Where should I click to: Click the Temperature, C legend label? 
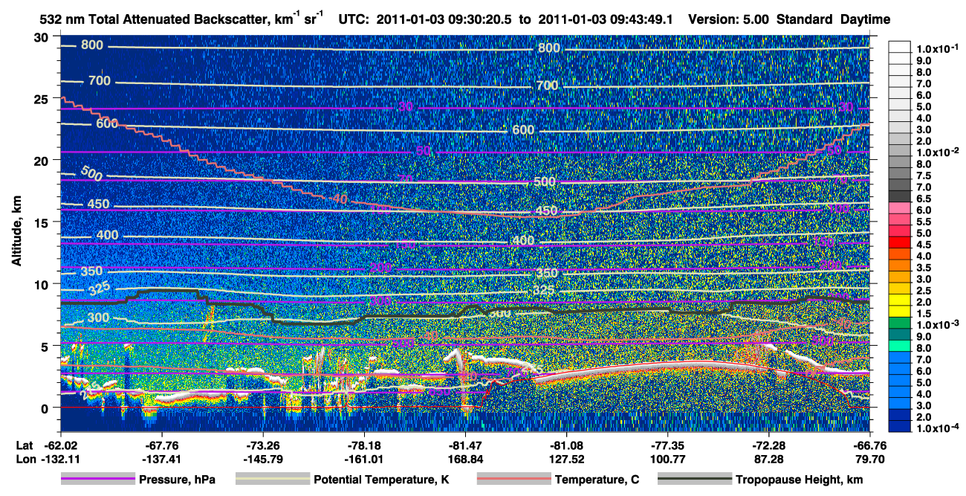coord(597,480)
